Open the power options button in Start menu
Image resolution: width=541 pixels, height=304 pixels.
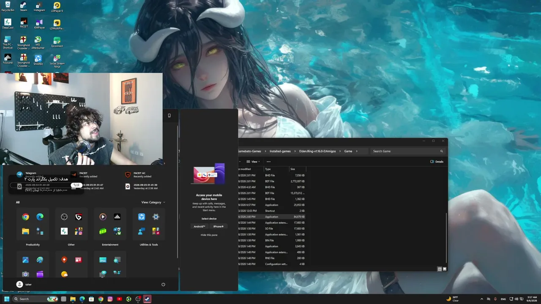pos(163,285)
